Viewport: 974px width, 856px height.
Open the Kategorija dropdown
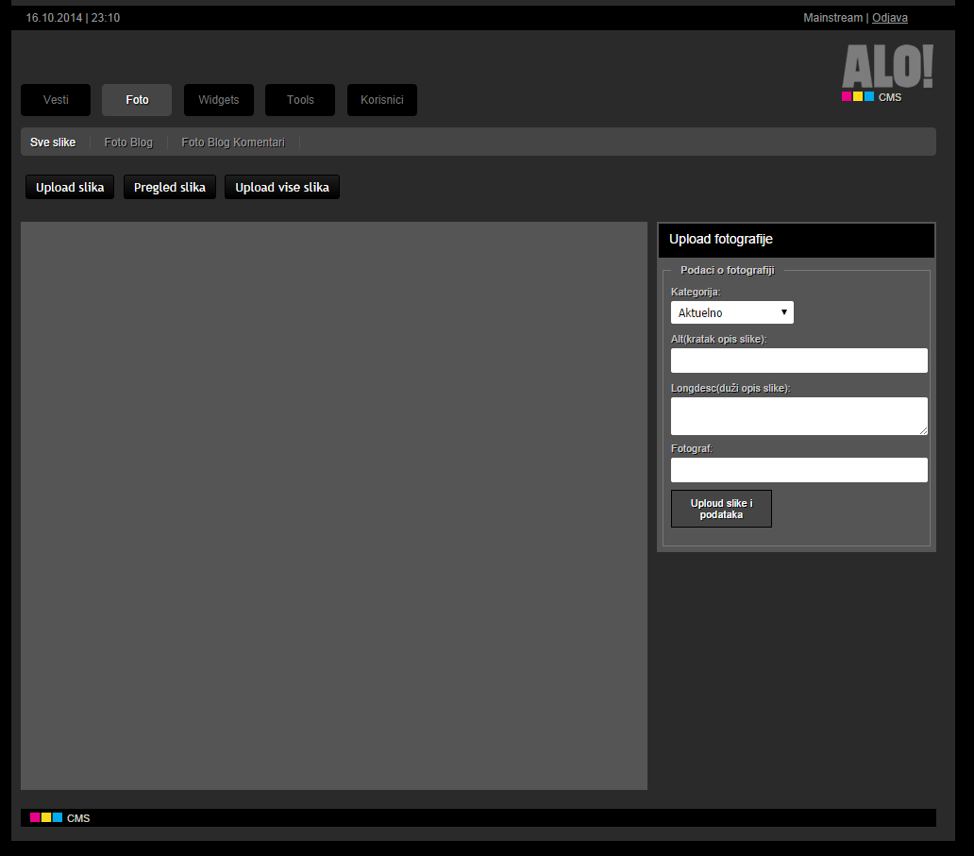click(x=731, y=312)
